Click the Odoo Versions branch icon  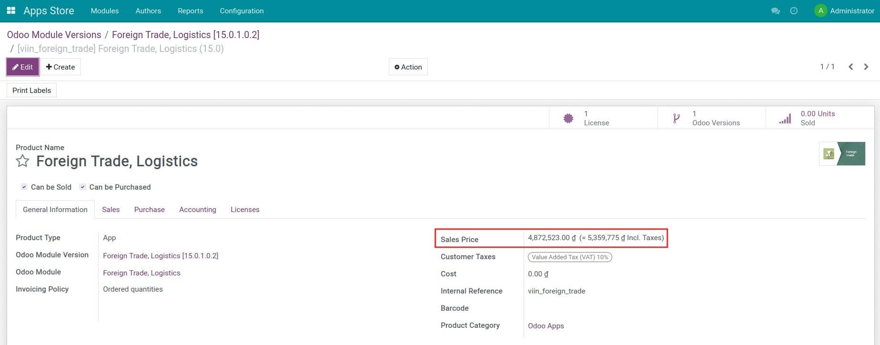pos(676,118)
